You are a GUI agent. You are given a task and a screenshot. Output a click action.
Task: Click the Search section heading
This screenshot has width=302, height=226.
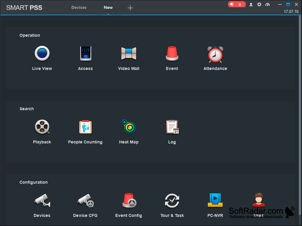27,109
